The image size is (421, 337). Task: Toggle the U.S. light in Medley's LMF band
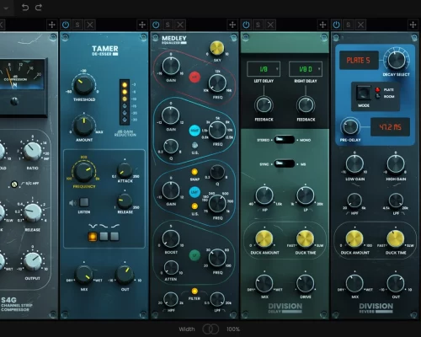click(x=195, y=206)
